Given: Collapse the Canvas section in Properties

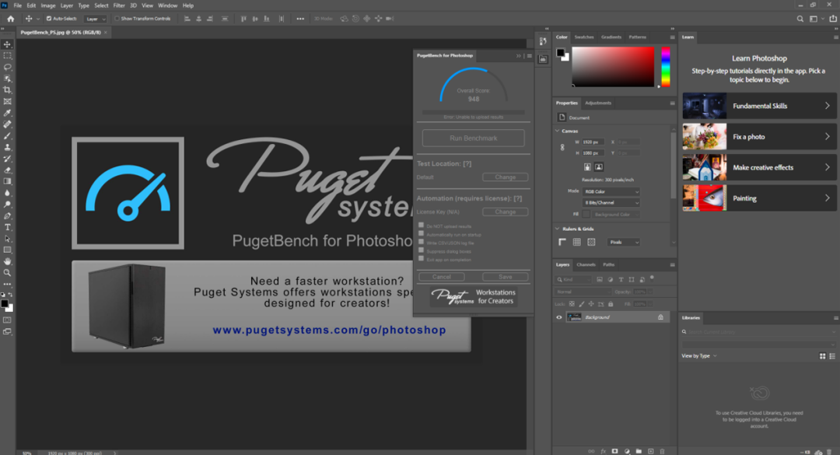Looking at the screenshot, I should 557,131.
